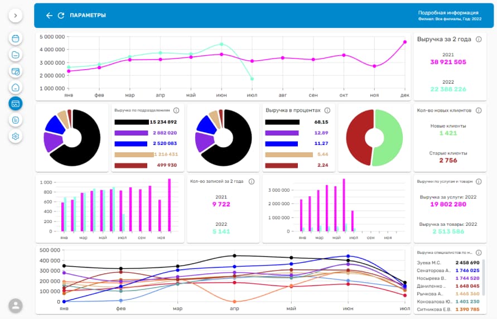Image resolution: width=497 pixels, height=319 pixels.
Task: Refresh the dashboard with reload icon
Action: point(61,16)
